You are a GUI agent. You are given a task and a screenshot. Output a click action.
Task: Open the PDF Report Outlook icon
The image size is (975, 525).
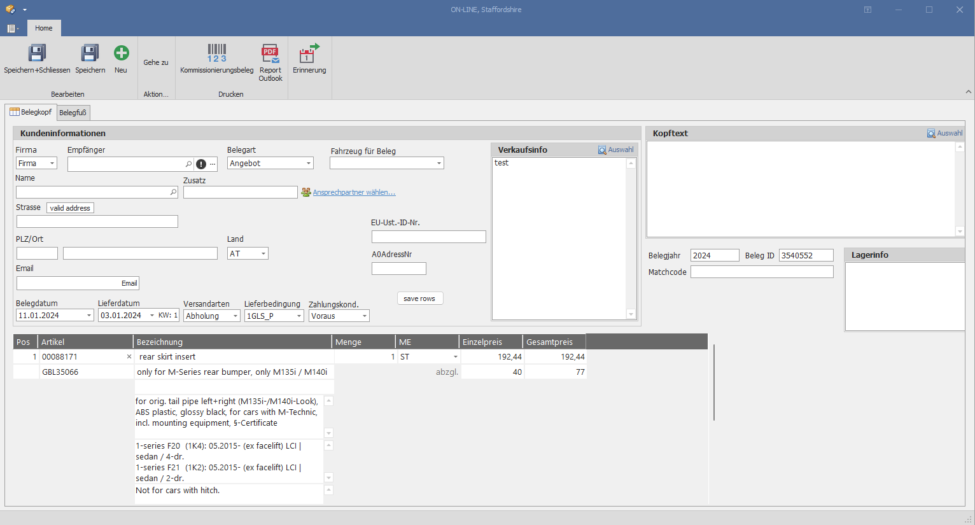pyautogui.click(x=270, y=53)
